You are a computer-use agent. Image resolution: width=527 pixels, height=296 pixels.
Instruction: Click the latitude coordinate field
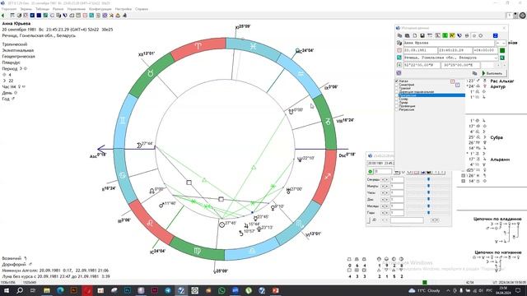[x=422, y=65]
